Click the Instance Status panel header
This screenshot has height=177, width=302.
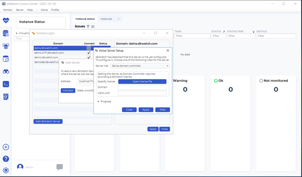41,22
